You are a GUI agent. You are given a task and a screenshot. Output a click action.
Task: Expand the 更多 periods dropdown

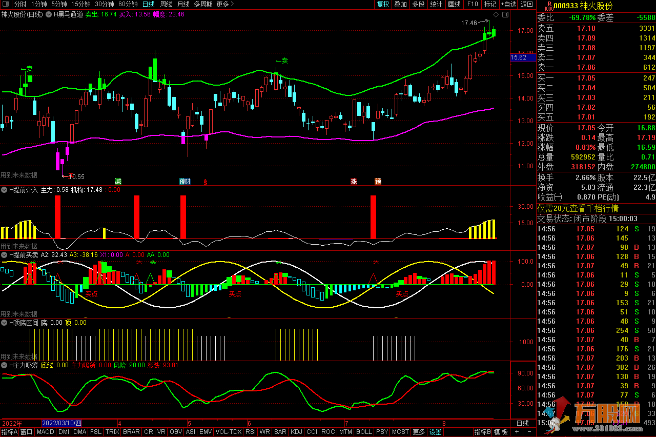[225, 4]
